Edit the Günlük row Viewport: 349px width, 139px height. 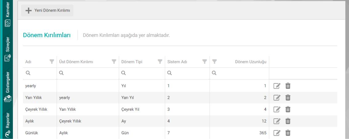[x=277, y=133]
